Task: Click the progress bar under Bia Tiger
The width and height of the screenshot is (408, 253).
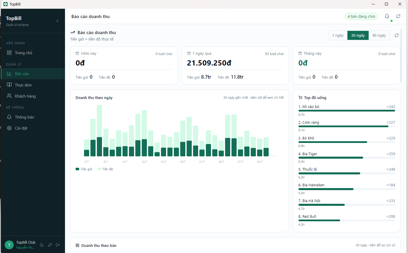Action: click(347, 158)
